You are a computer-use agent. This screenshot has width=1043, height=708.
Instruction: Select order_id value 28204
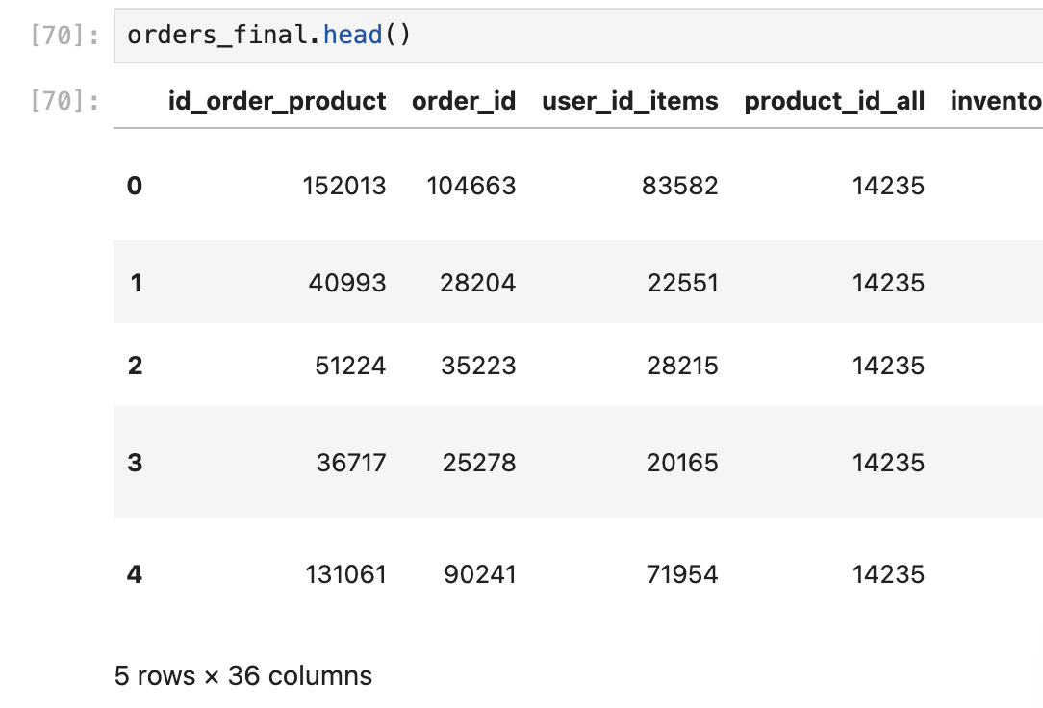(x=477, y=283)
